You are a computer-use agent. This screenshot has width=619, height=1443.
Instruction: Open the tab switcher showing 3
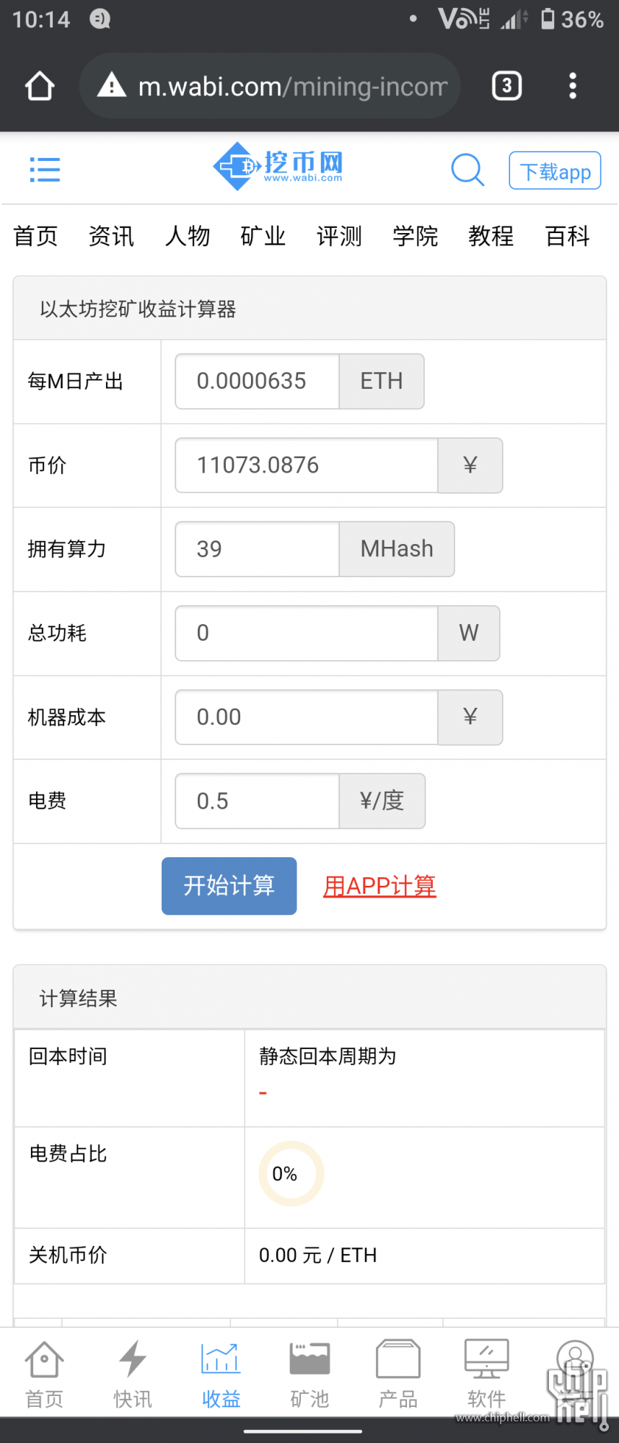tap(506, 86)
